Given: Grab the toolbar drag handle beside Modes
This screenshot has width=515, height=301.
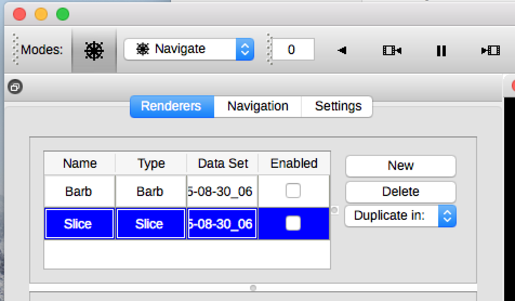Looking at the screenshot, I should [x=16, y=50].
